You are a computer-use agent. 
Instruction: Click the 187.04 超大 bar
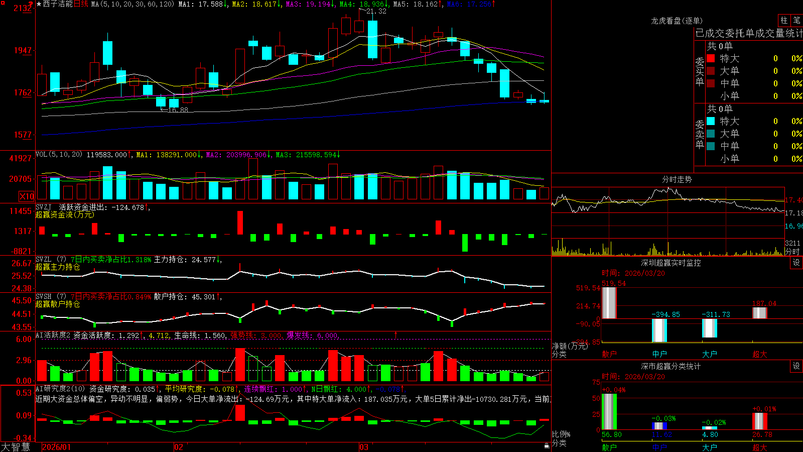[x=759, y=313]
